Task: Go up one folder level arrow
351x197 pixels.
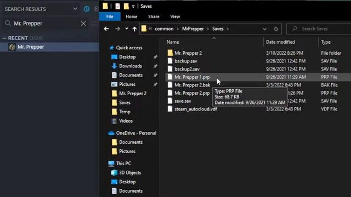Action: [134, 29]
